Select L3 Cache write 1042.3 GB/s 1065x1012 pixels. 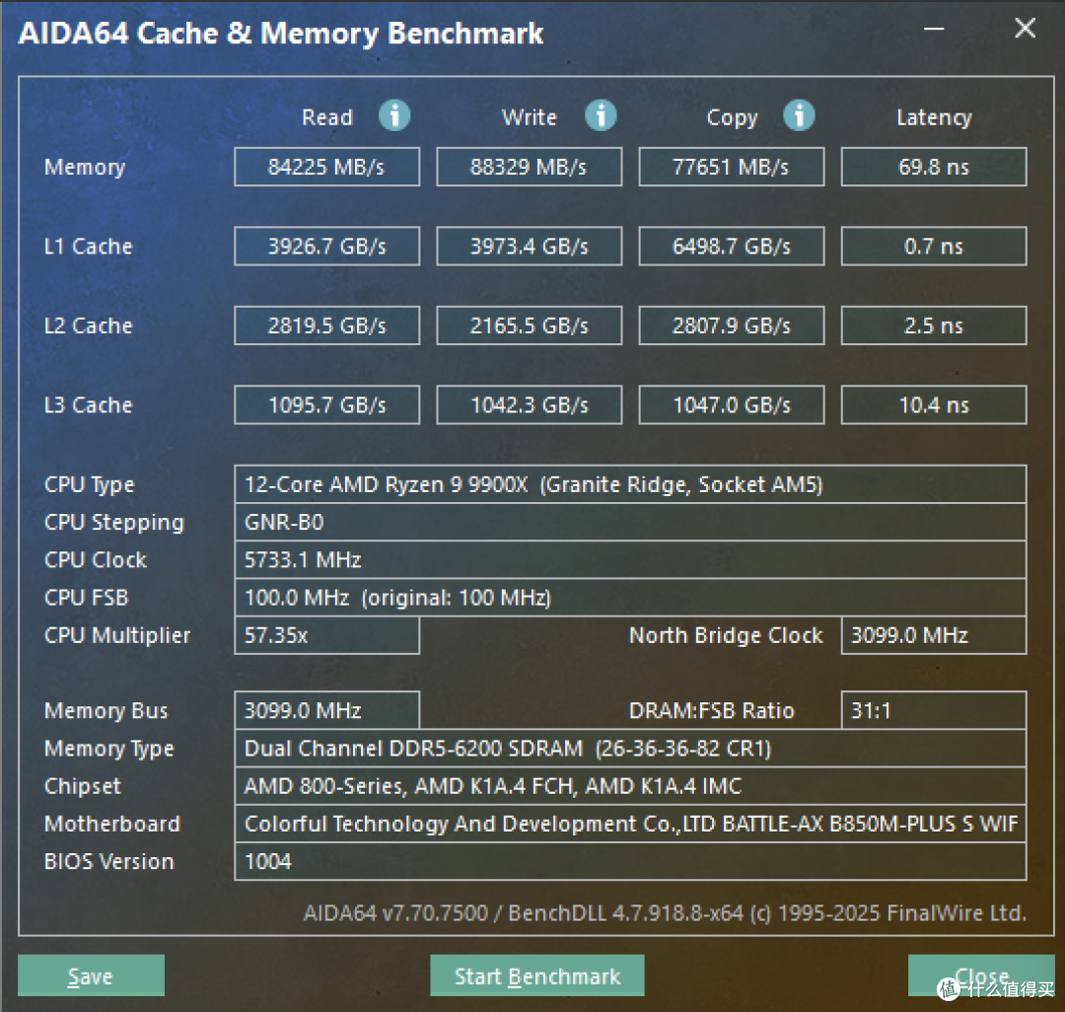530,404
